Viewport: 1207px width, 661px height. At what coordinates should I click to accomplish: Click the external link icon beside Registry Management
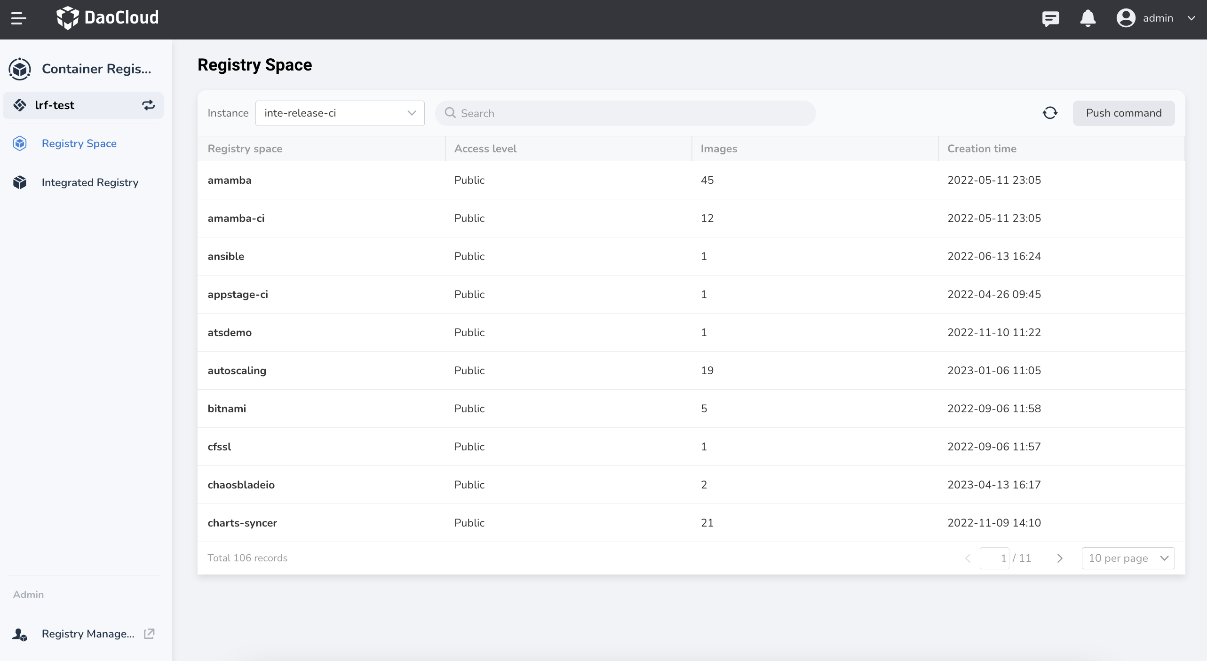click(149, 634)
